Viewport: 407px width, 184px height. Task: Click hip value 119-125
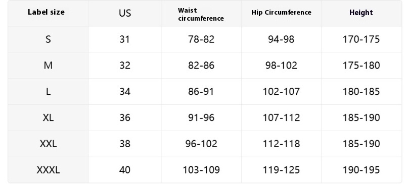(x=282, y=170)
